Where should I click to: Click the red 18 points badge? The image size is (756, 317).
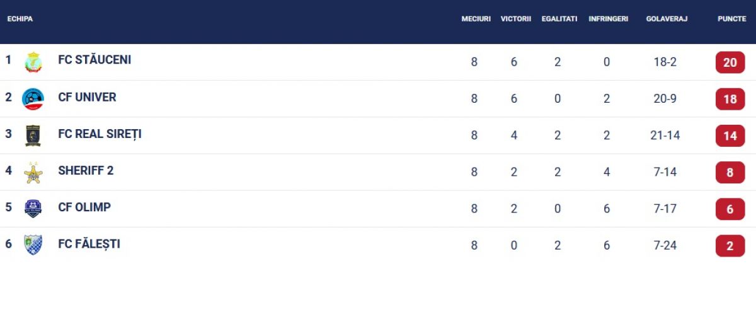point(730,99)
